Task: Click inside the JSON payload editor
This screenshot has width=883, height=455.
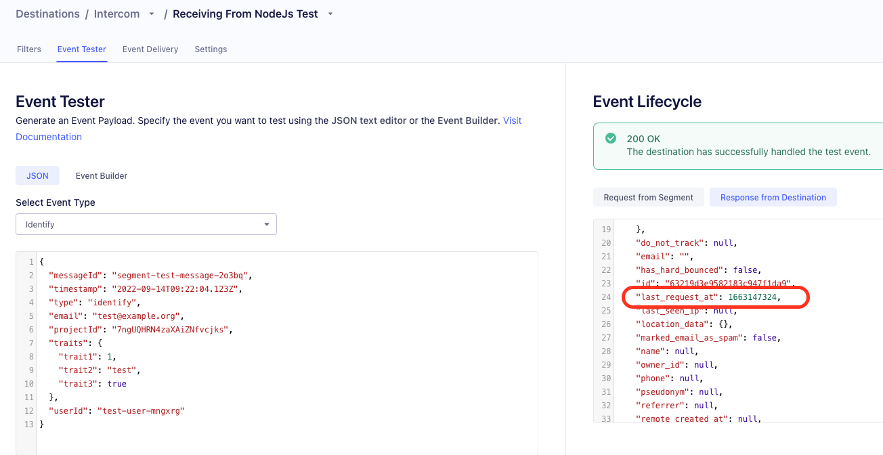Action: [x=271, y=339]
